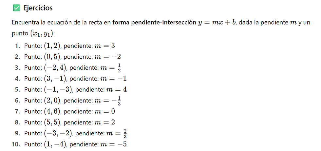Click the Ejercicios heading text
This screenshot has height=151, width=321.
pos(38,8)
